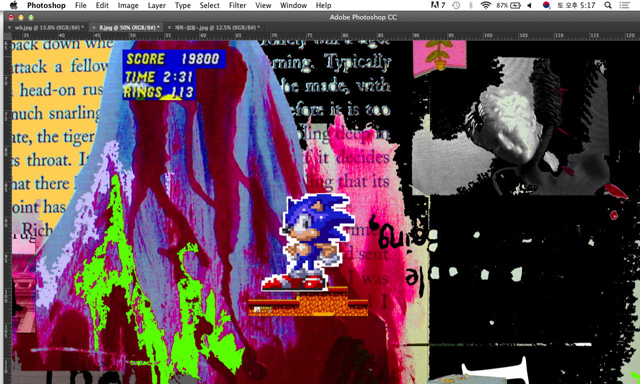Viewport: 640px width, 384px height.
Task: Click the clock showing 토 오후 5:17
Action: 576,5
